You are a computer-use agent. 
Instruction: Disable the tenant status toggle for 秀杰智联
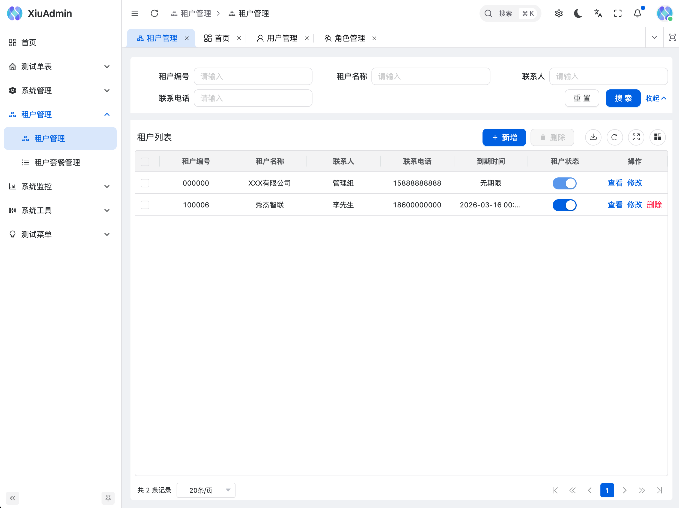tap(564, 205)
